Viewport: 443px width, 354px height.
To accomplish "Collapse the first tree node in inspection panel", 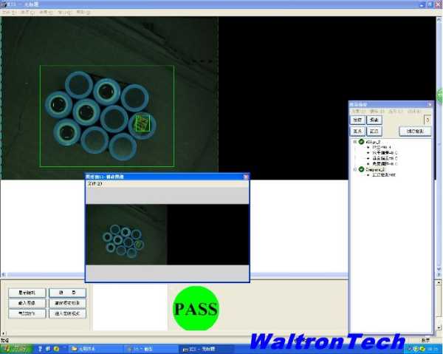I will [354, 142].
